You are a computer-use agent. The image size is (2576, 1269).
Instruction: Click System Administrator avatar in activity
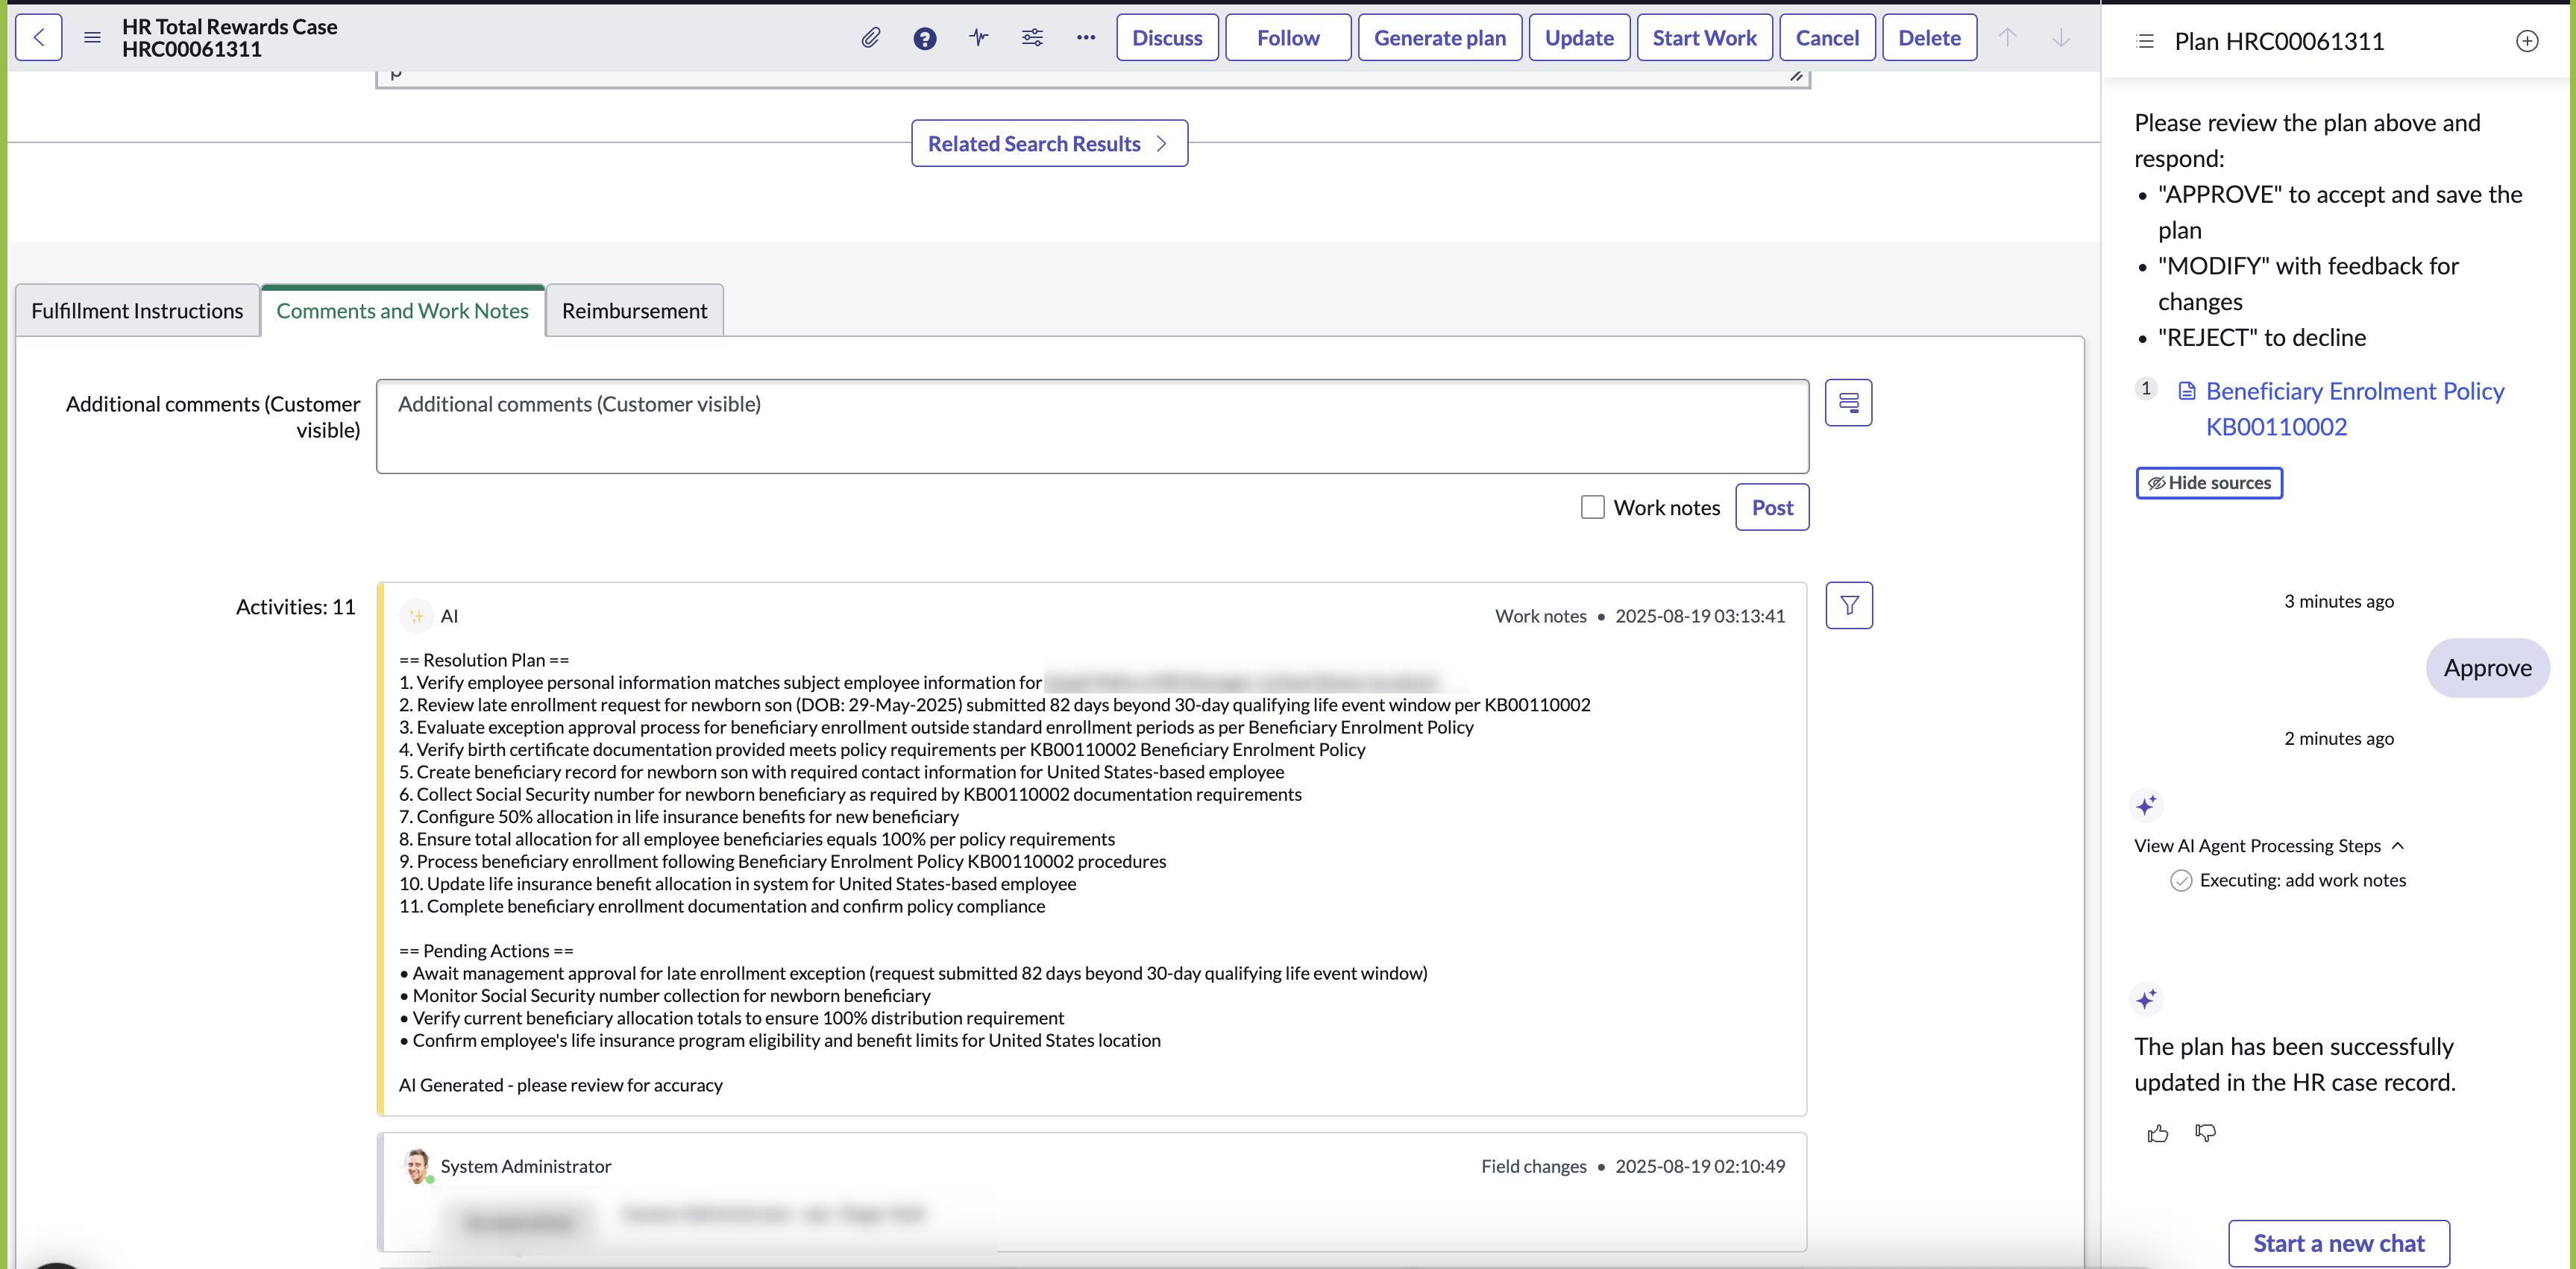tap(417, 1166)
